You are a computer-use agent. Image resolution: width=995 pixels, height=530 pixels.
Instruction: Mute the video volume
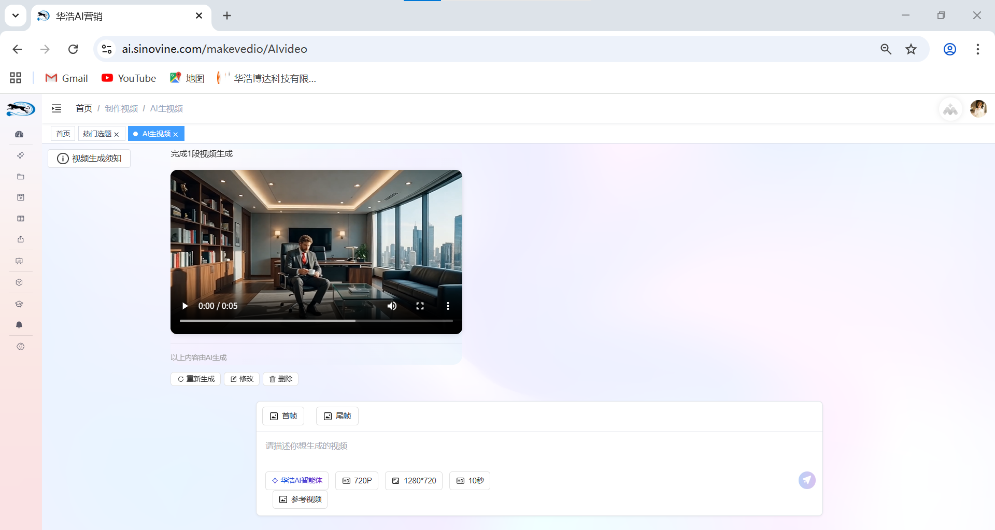click(392, 306)
